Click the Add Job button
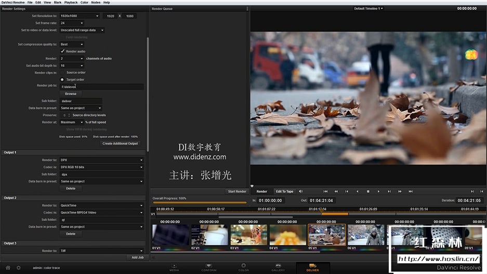This screenshot has width=487, height=274. (138, 257)
